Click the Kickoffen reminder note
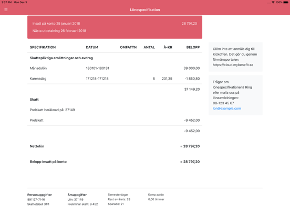290x217 pixels. [235, 57]
